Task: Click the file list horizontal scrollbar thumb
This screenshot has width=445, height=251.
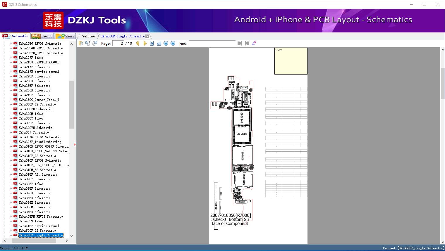Action: [x=34, y=240]
